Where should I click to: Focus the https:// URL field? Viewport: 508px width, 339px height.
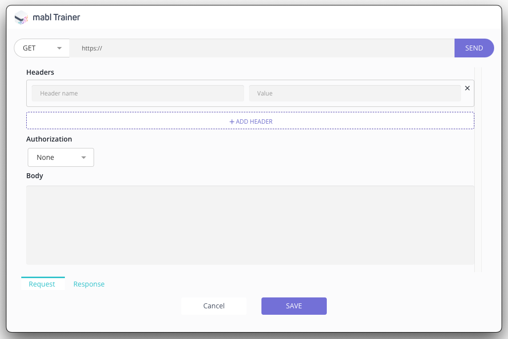click(262, 48)
